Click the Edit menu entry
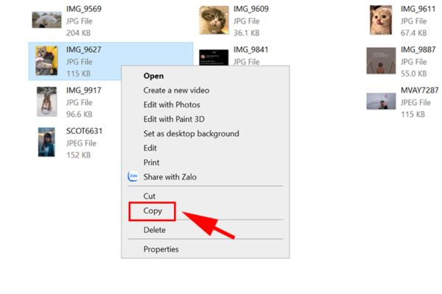 click(150, 148)
